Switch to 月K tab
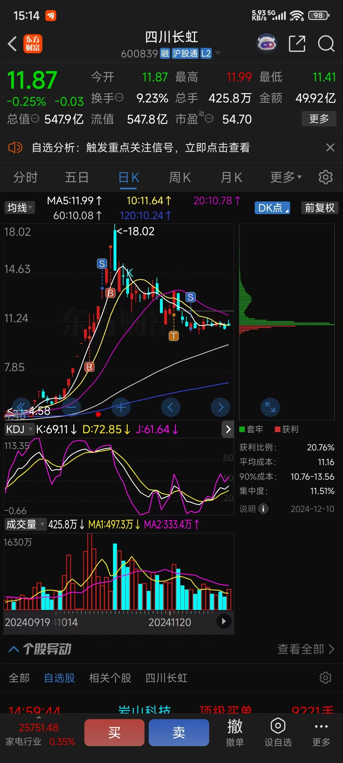Viewport: 343px width, 763px height. point(231,177)
